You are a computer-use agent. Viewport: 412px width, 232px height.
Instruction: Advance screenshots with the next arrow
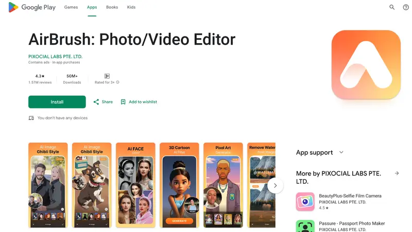275,186
